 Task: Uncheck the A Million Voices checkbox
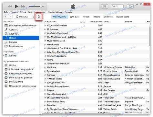(45, 79)
